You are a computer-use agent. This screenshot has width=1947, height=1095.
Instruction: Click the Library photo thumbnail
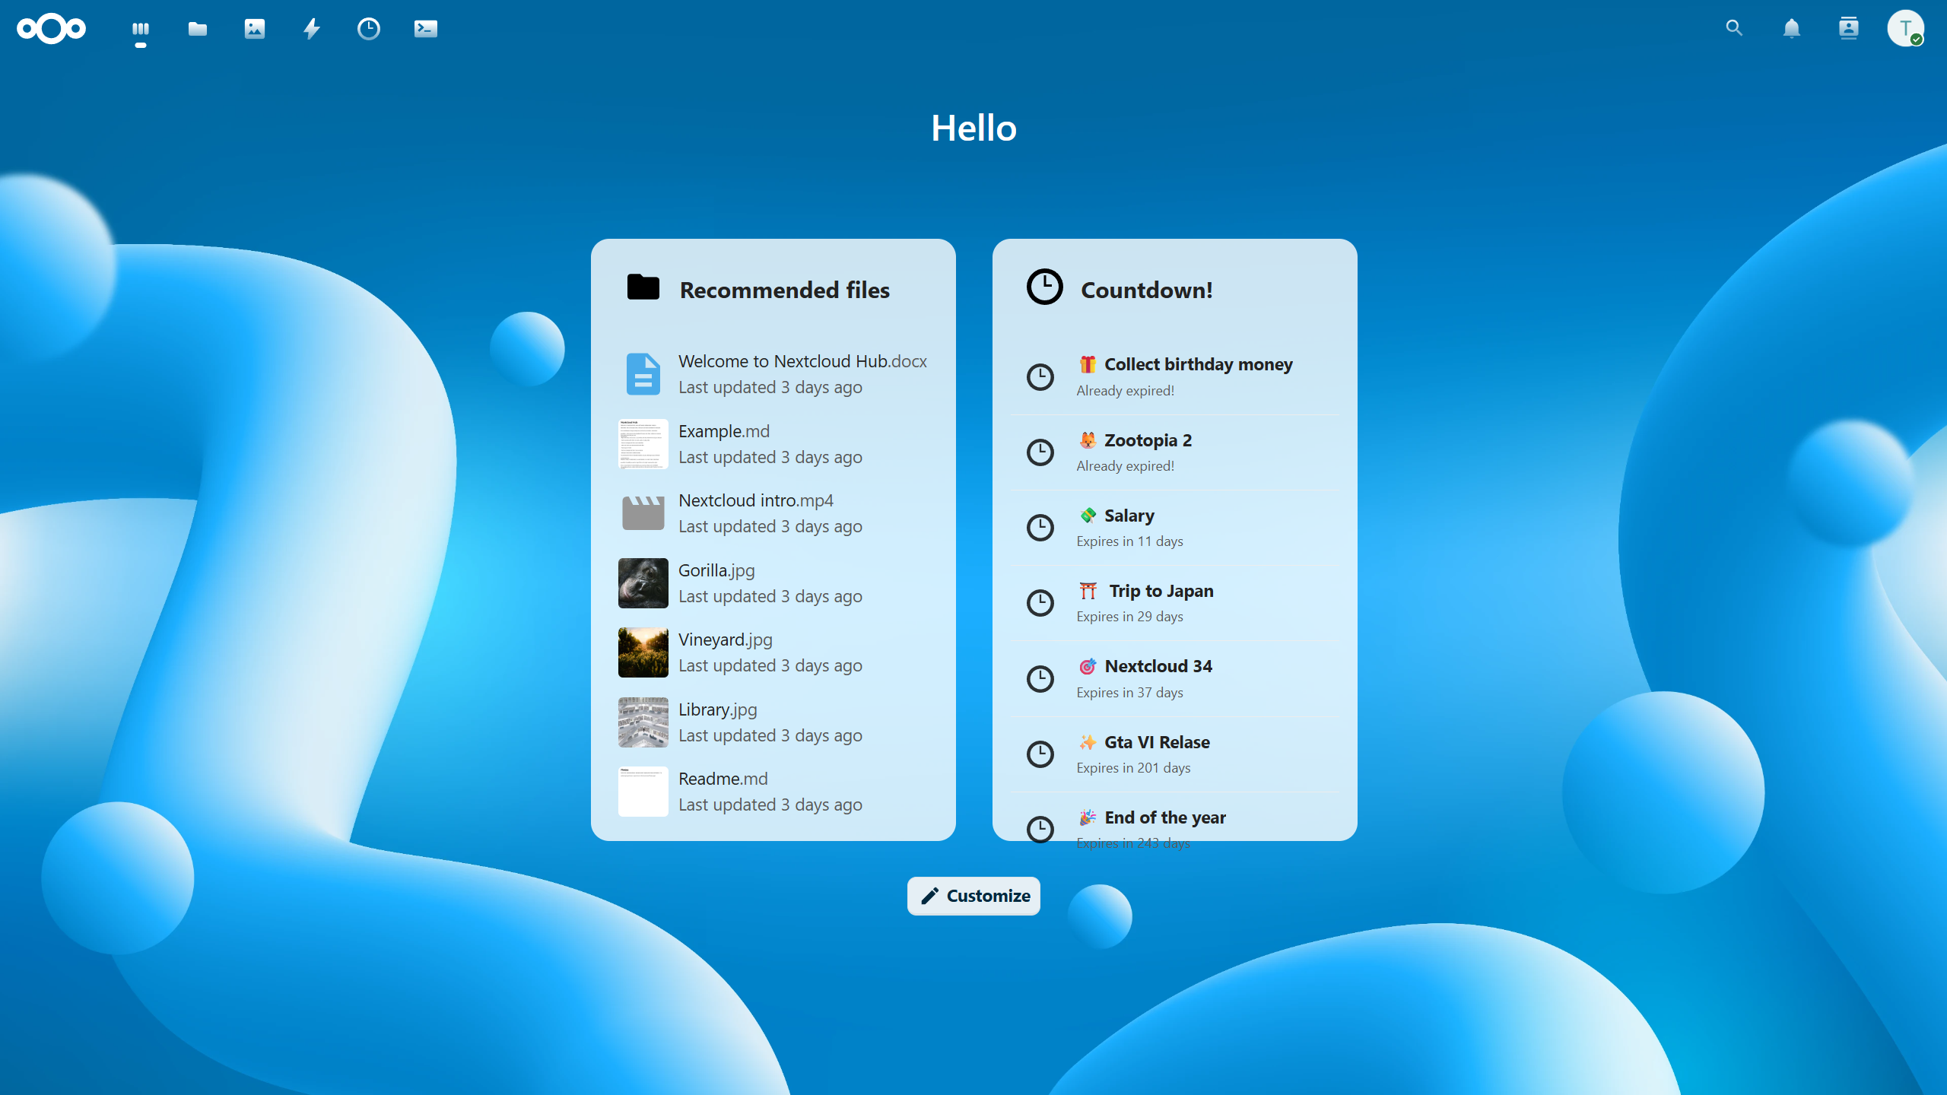tap(643, 722)
